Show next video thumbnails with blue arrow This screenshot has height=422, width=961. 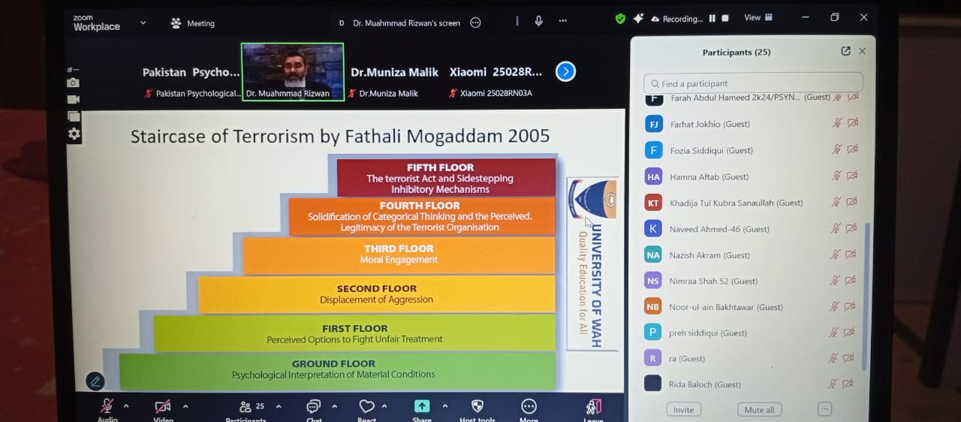565,71
